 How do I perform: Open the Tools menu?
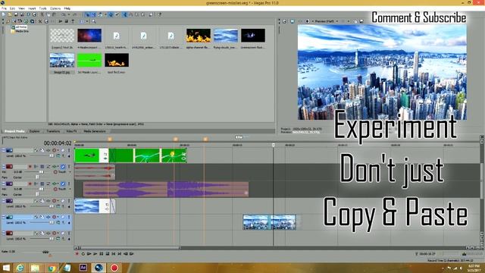point(42,8)
